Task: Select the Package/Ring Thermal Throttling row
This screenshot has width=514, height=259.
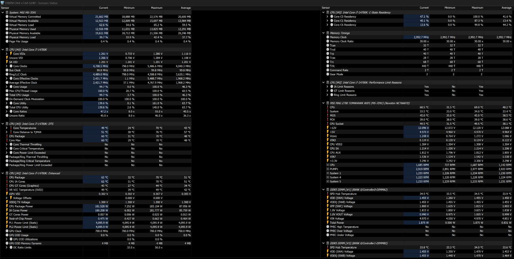Action: pos(96,157)
